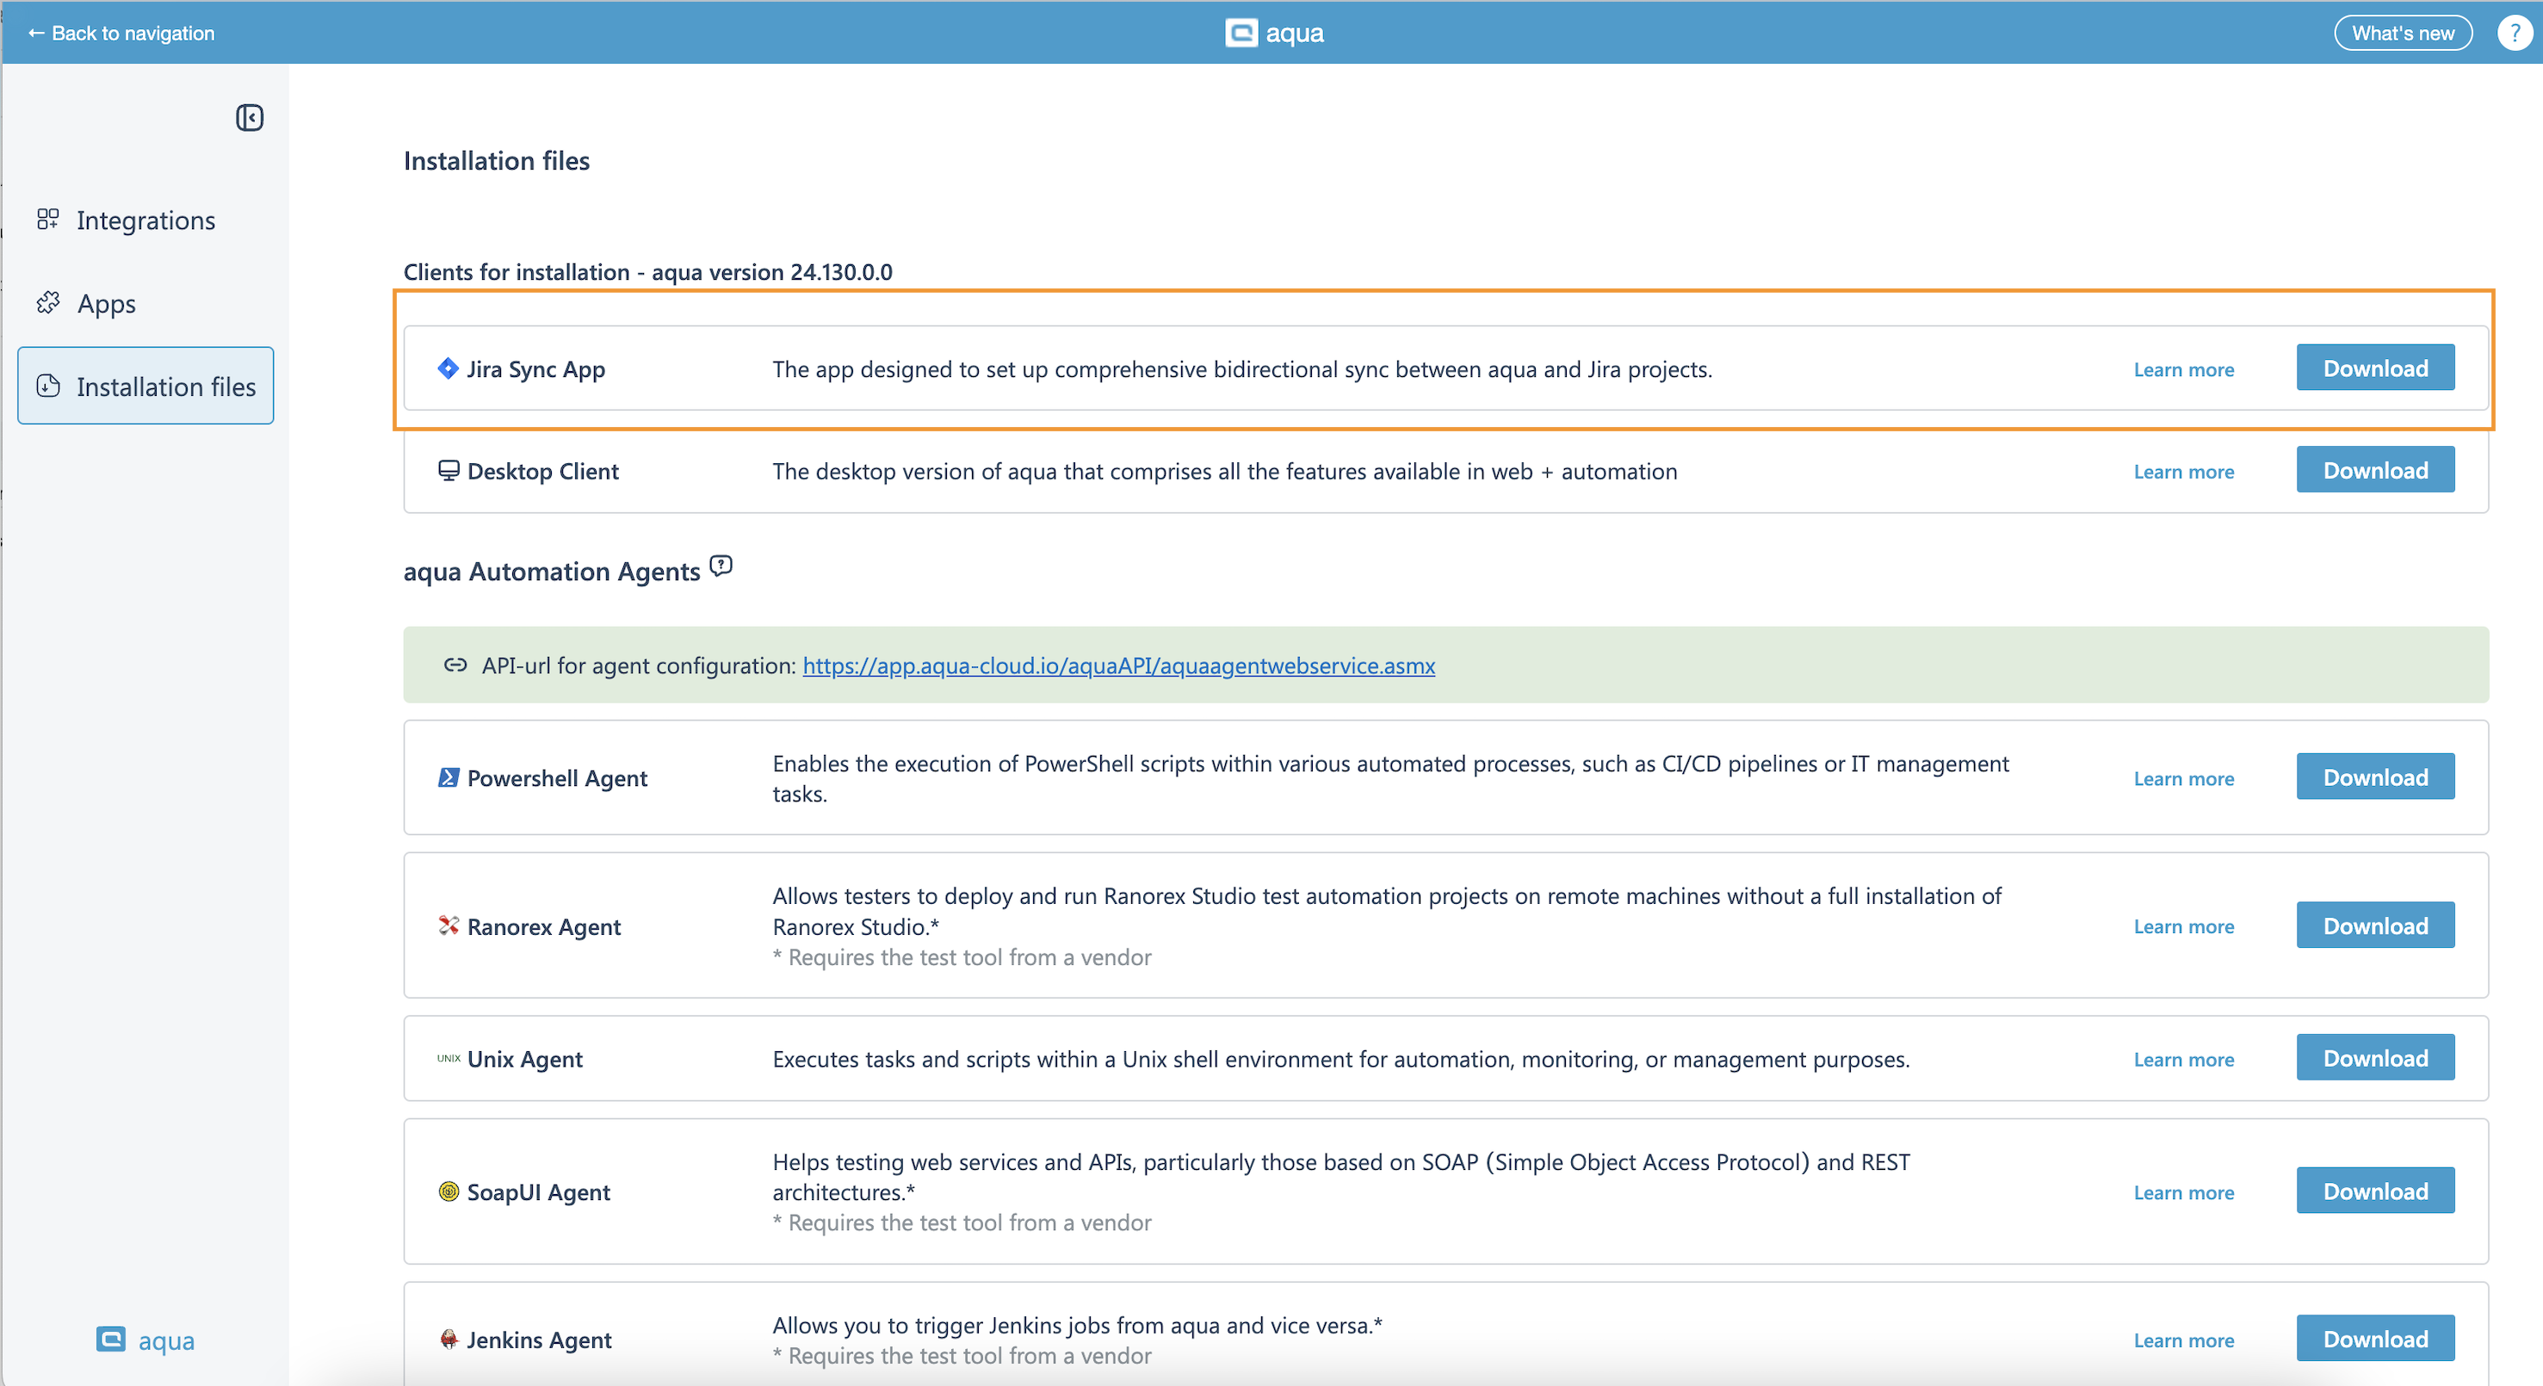Click the aqua logo at sidebar bottom

[x=145, y=1340]
